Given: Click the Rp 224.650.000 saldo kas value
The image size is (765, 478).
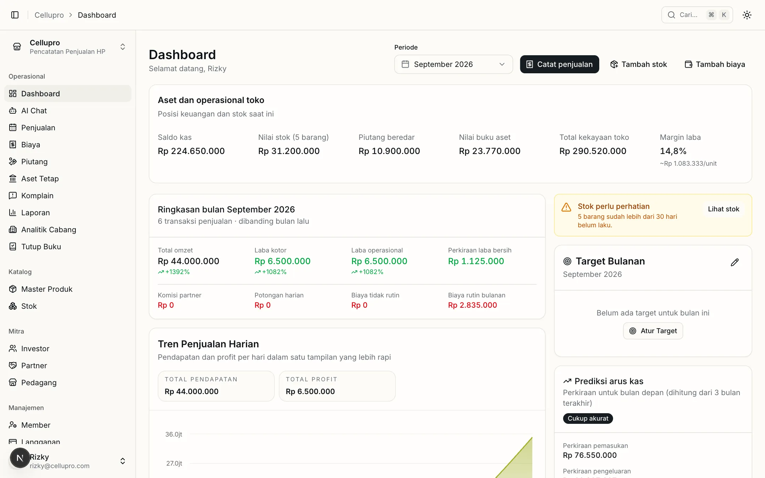Looking at the screenshot, I should pyautogui.click(x=191, y=151).
